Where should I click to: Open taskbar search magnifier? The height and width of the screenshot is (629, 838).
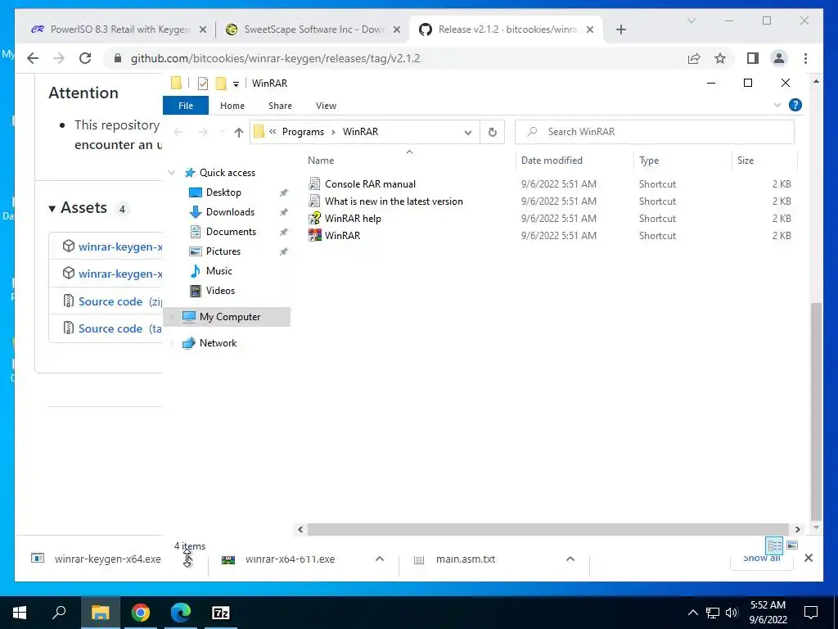click(x=59, y=613)
